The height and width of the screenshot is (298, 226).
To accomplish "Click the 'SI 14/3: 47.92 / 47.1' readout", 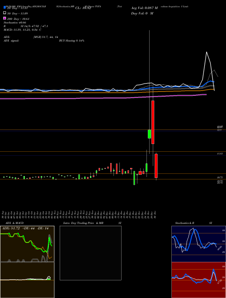I will 34,26.
